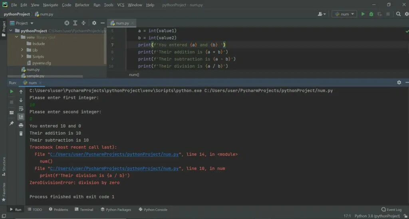Open Project panel options gear
The width and height of the screenshot is (409, 219).
[x=94, y=23]
